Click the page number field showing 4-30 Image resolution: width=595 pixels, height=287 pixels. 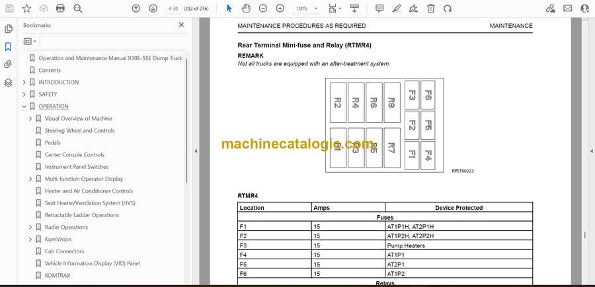click(x=173, y=9)
